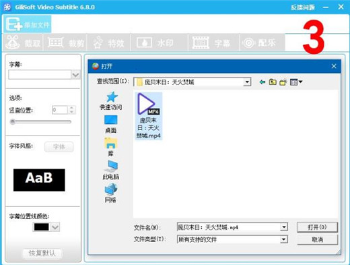This screenshot has height=265, width=350.
Task: Click the 打开(O) open button
Action: [317, 227]
